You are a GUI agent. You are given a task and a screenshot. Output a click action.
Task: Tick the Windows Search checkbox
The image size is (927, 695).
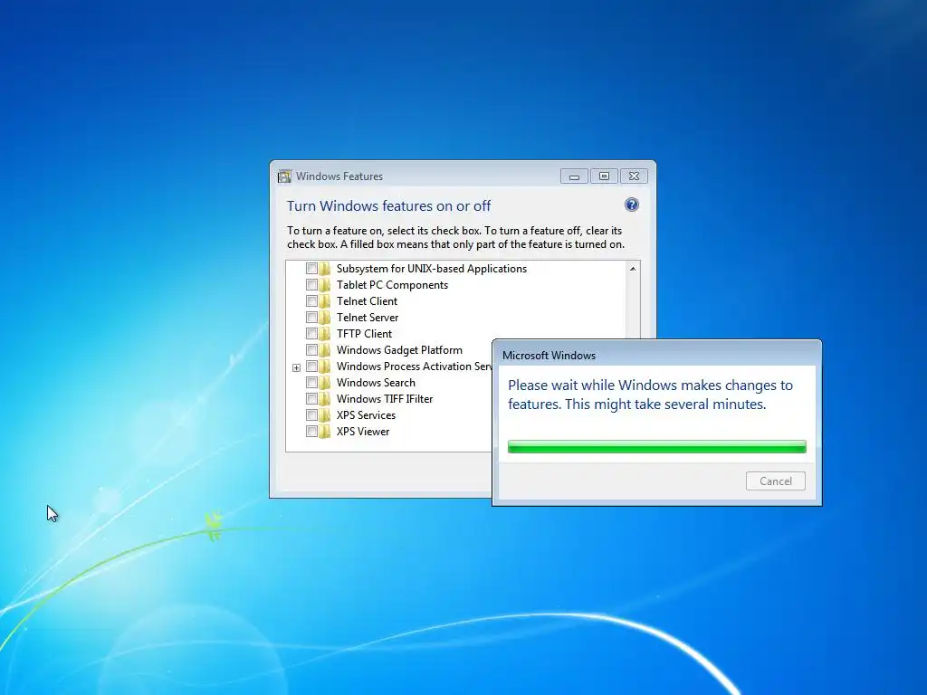point(311,383)
